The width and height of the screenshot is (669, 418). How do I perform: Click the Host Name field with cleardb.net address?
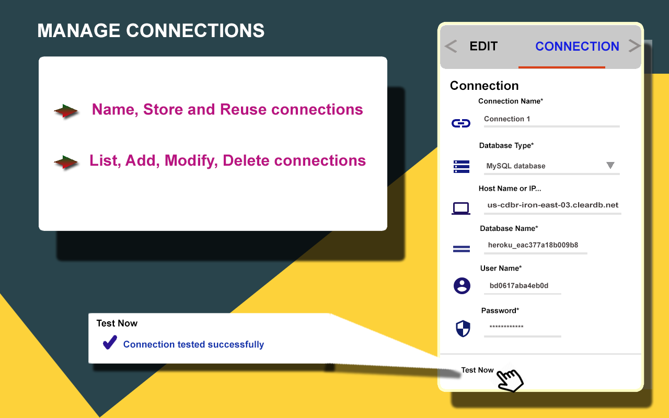pyautogui.click(x=552, y=205)
